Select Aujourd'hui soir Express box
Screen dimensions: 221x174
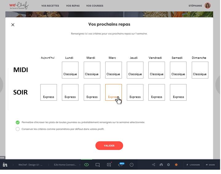pos(49,92)
